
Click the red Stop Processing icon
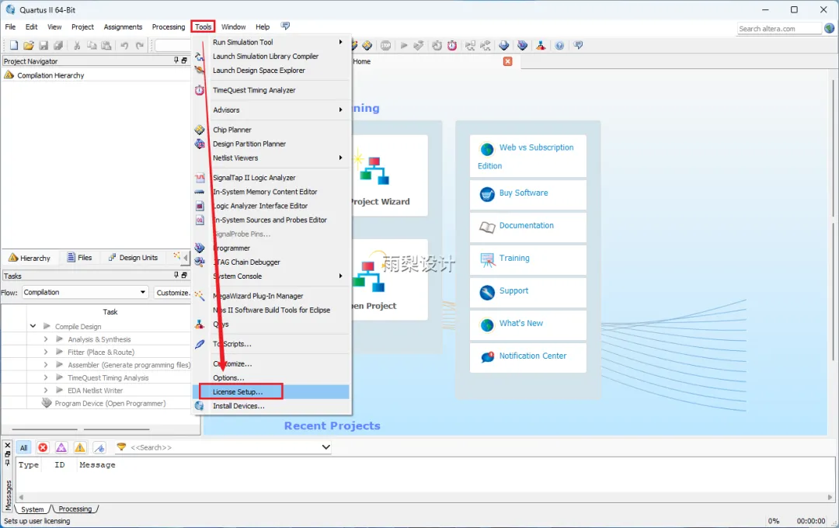tap(386, 46)
